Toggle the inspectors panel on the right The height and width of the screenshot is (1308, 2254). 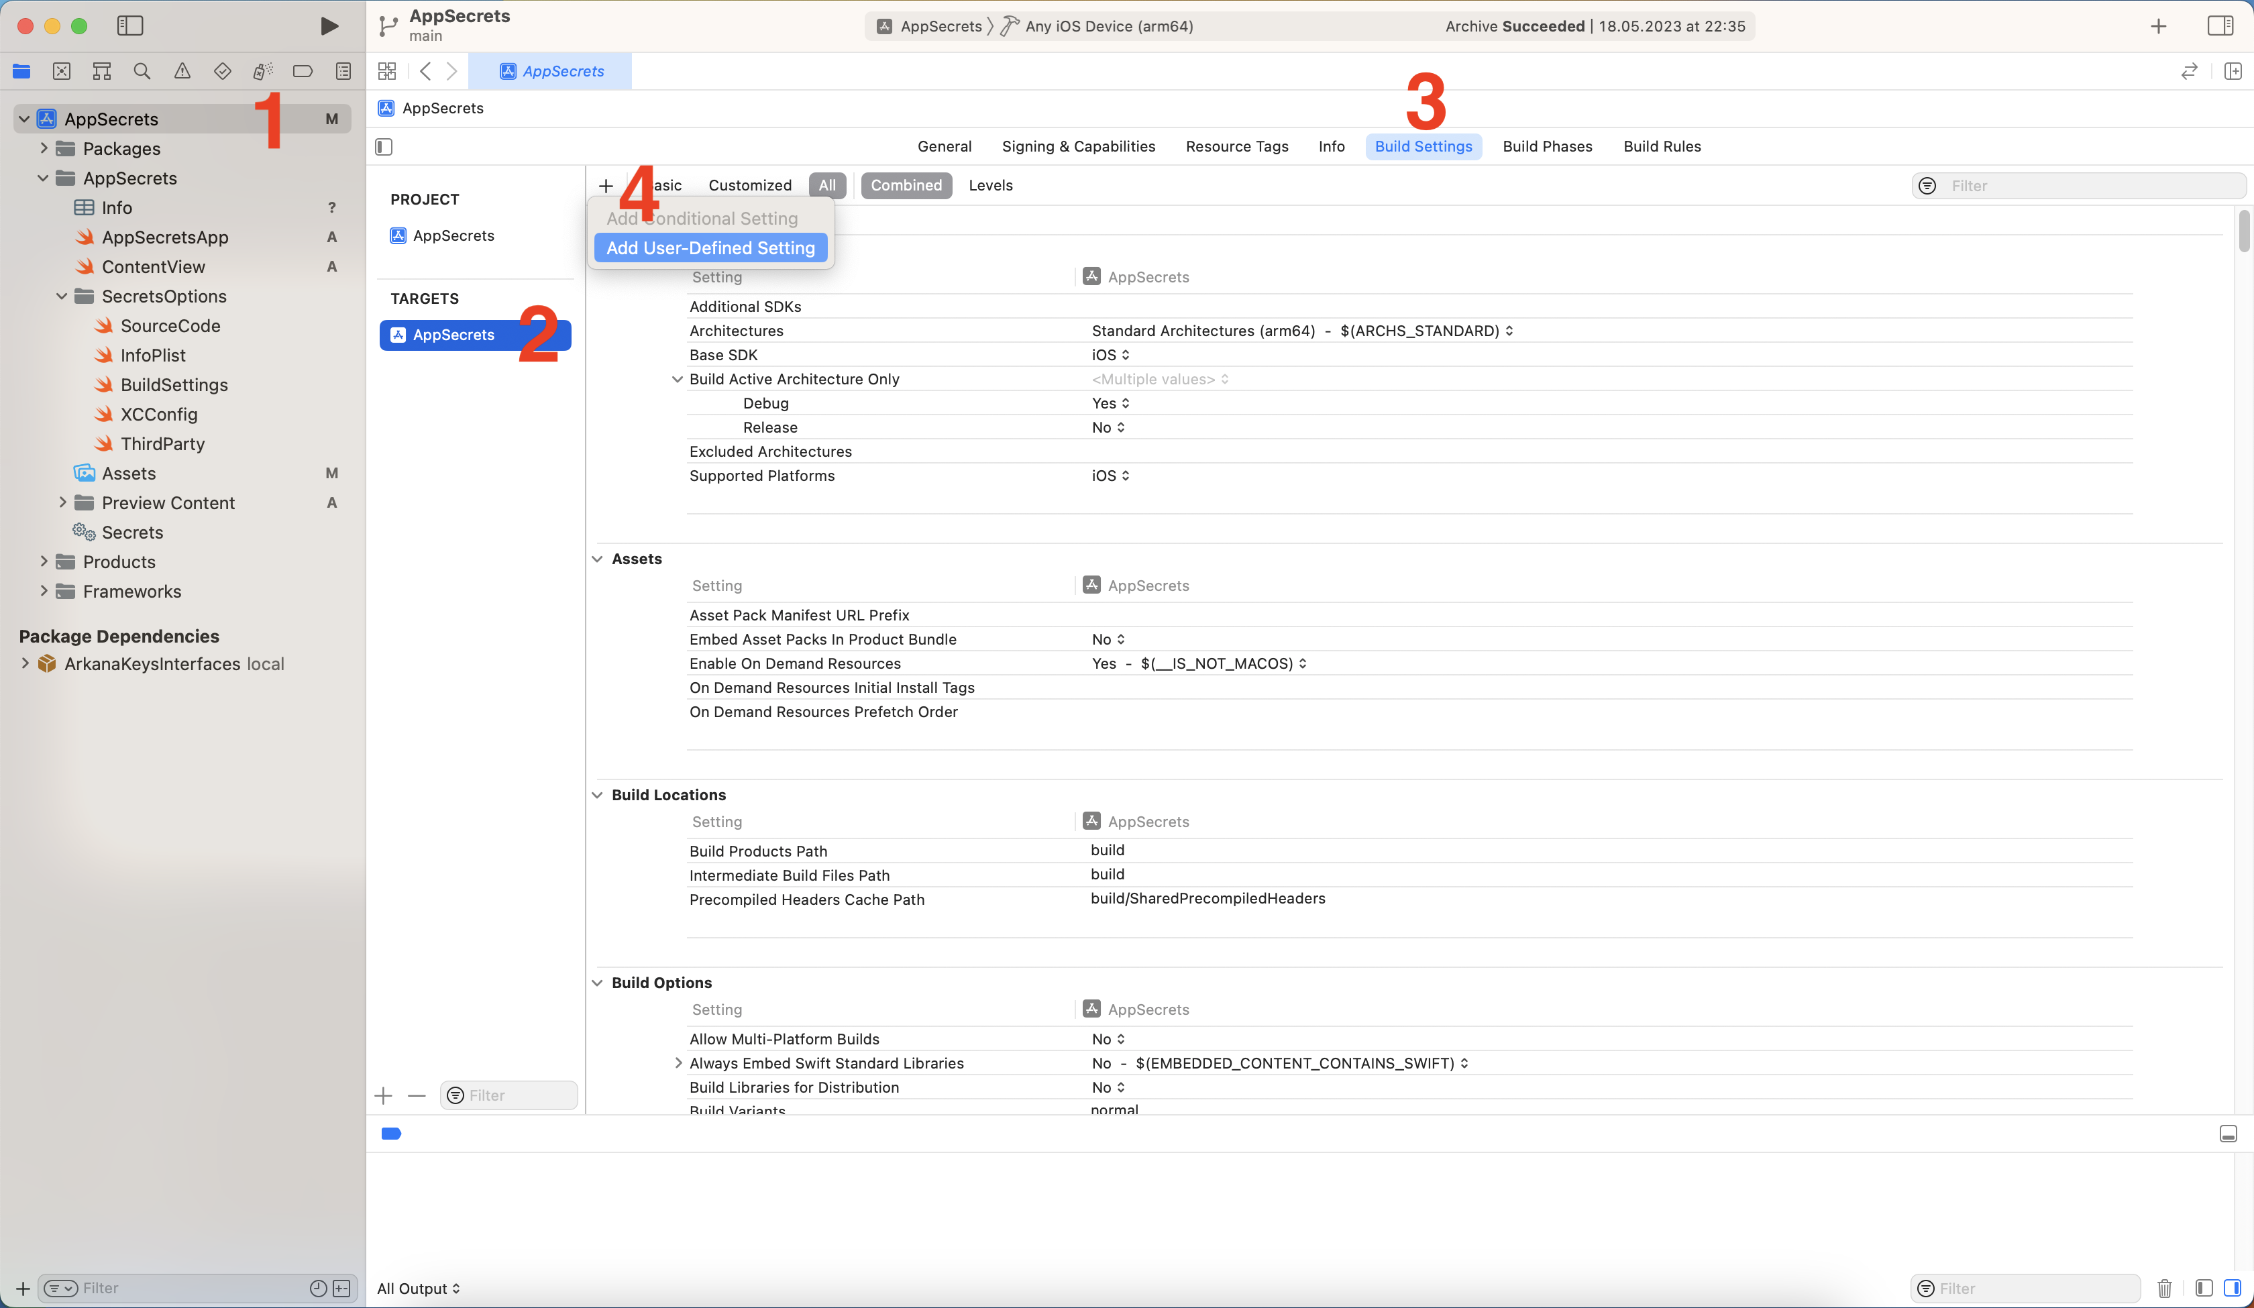pos(2221,26)
